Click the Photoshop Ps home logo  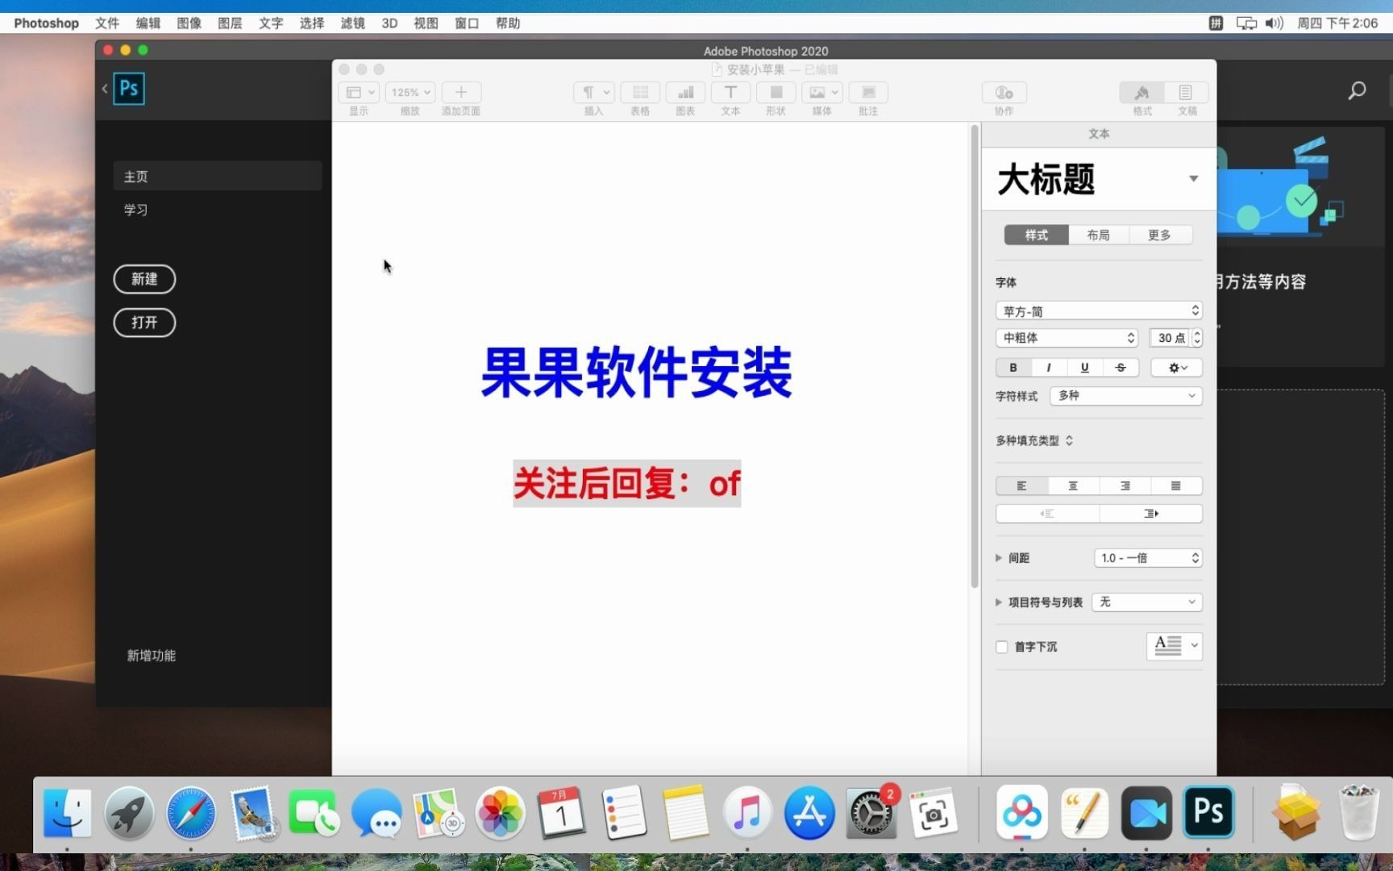pyautogui.click(x=129, y=89)
